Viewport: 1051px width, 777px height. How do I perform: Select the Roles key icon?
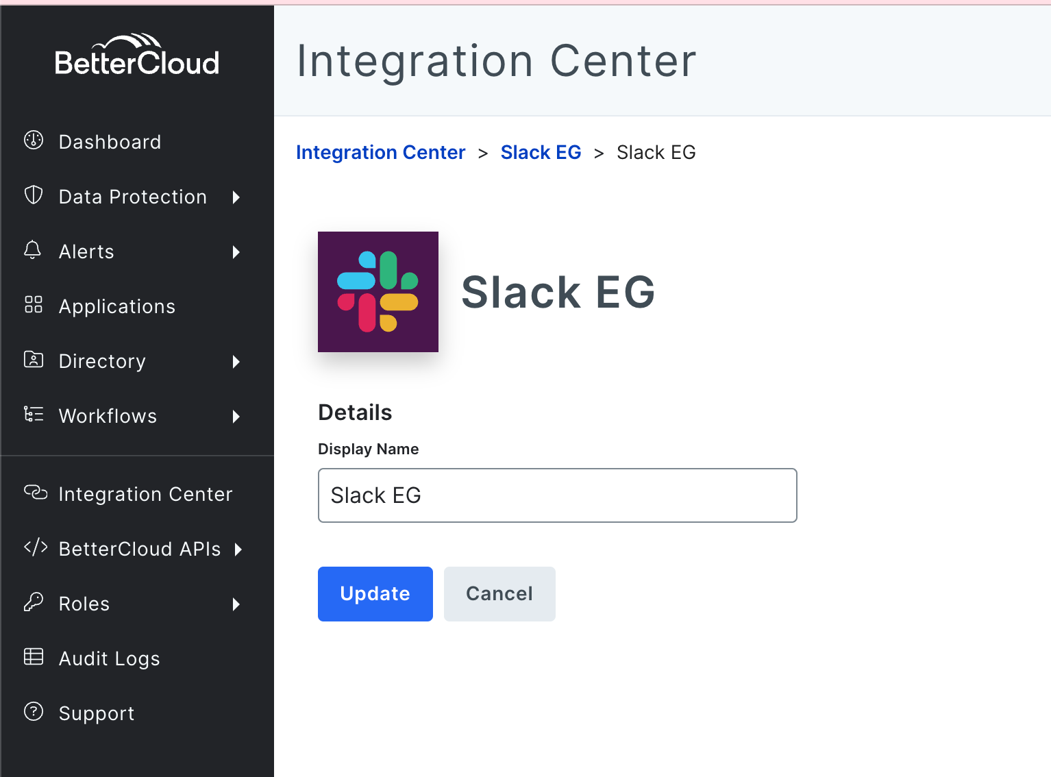(33, 602)
